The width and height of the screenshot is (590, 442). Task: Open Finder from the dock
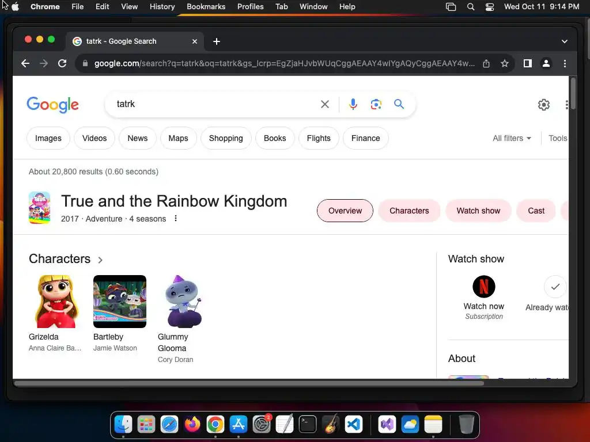(x=123, y=425)
